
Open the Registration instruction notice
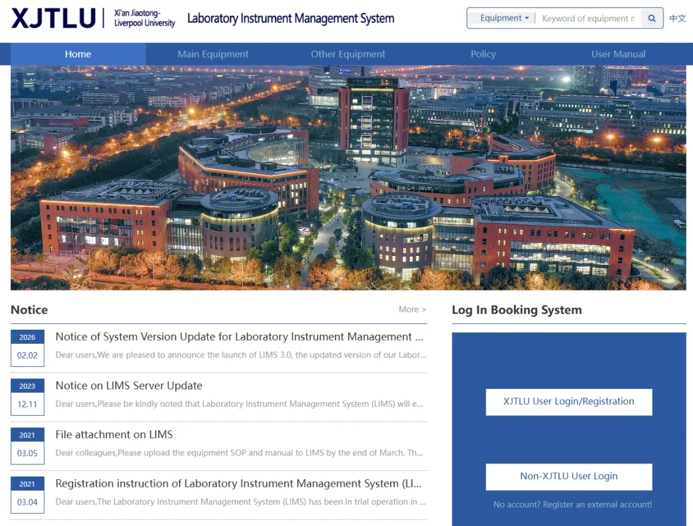coord(238,484)
